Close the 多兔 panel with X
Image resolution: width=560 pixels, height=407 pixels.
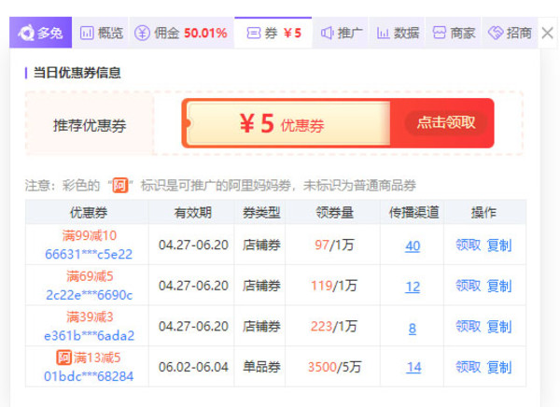click(x=547, y=34)
